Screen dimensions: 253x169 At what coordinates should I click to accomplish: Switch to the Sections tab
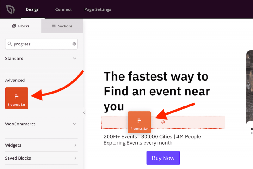click(62, 26)
